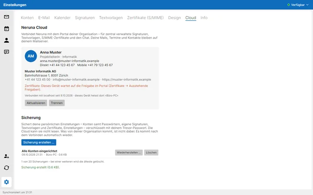This screenshot has width=313, height=195.
Task: Click the Trennen button
Action: pos(57,103)
